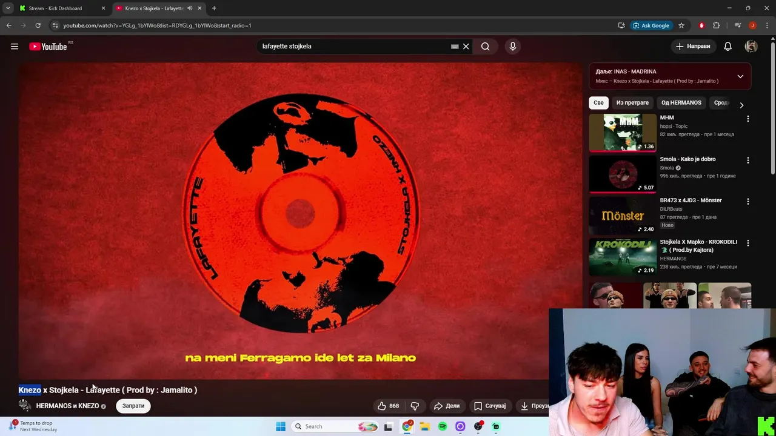The width and height of the screenshot is (776, 436).
Task: Like the video with thumbs up
Action: point(389,406)
